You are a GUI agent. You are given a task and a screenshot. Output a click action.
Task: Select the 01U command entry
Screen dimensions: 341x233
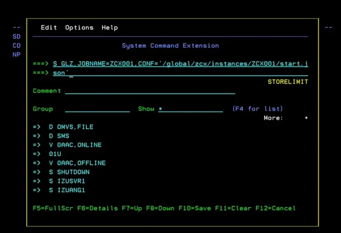[55, 154]
